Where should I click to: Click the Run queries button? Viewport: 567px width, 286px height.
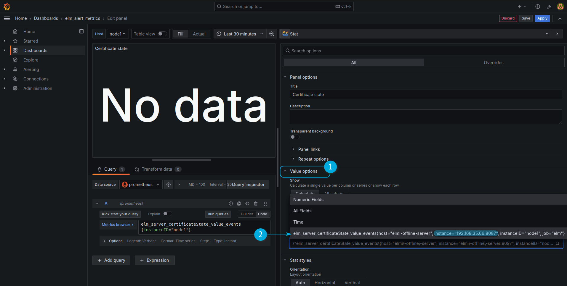(x=218, y=214)
